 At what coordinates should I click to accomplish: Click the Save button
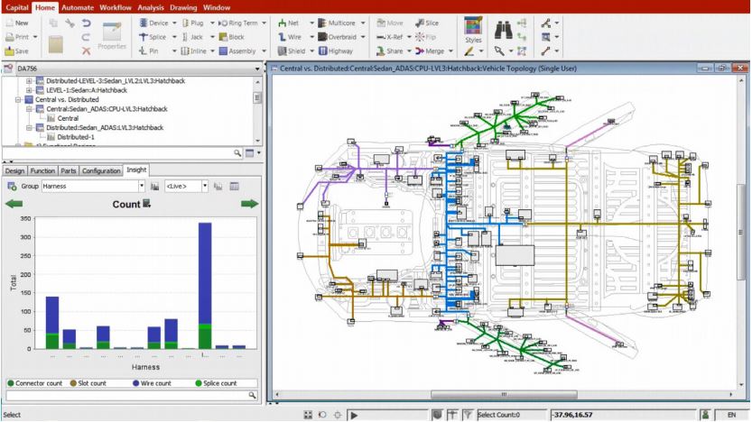point(17,51)
